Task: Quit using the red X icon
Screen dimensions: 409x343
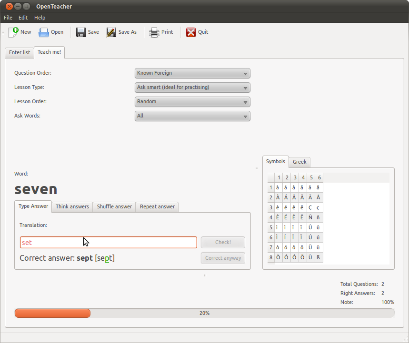Action: (191, 32)
